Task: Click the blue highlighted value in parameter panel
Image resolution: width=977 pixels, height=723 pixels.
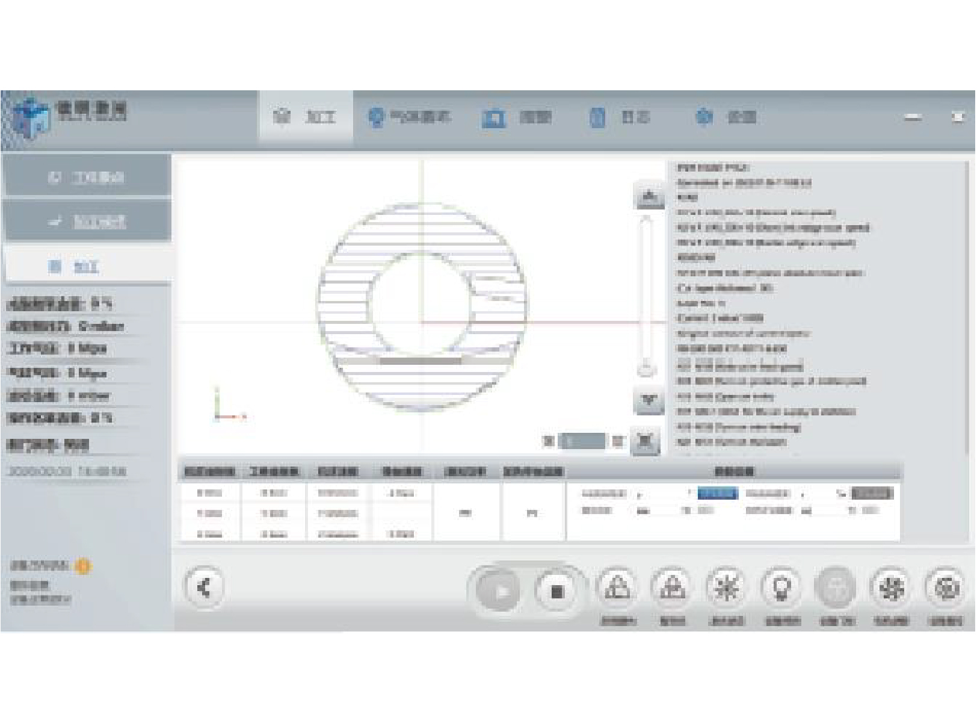Action: coord(717,494)
